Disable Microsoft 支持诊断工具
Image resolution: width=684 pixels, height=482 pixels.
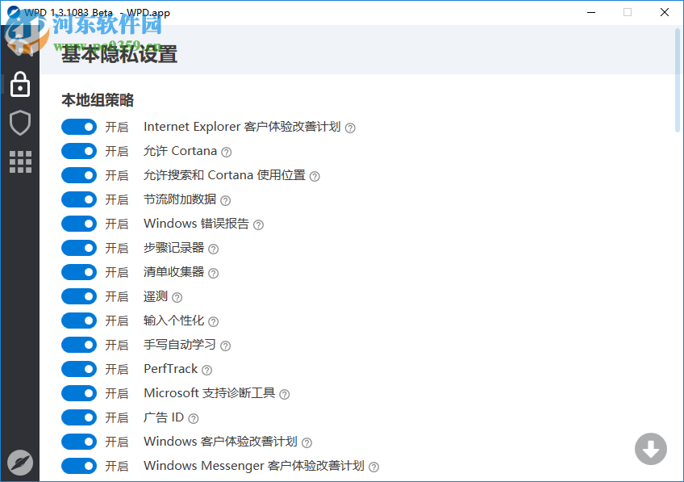pos(78,393)
